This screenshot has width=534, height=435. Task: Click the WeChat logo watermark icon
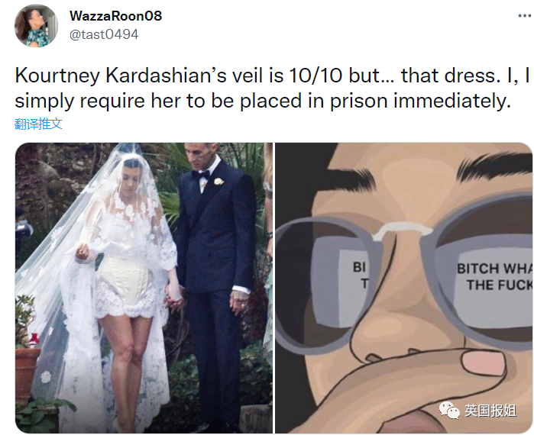pos(450,410)
